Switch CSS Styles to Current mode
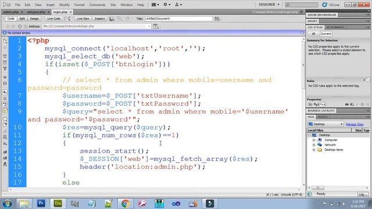 [x=325, y=34]
